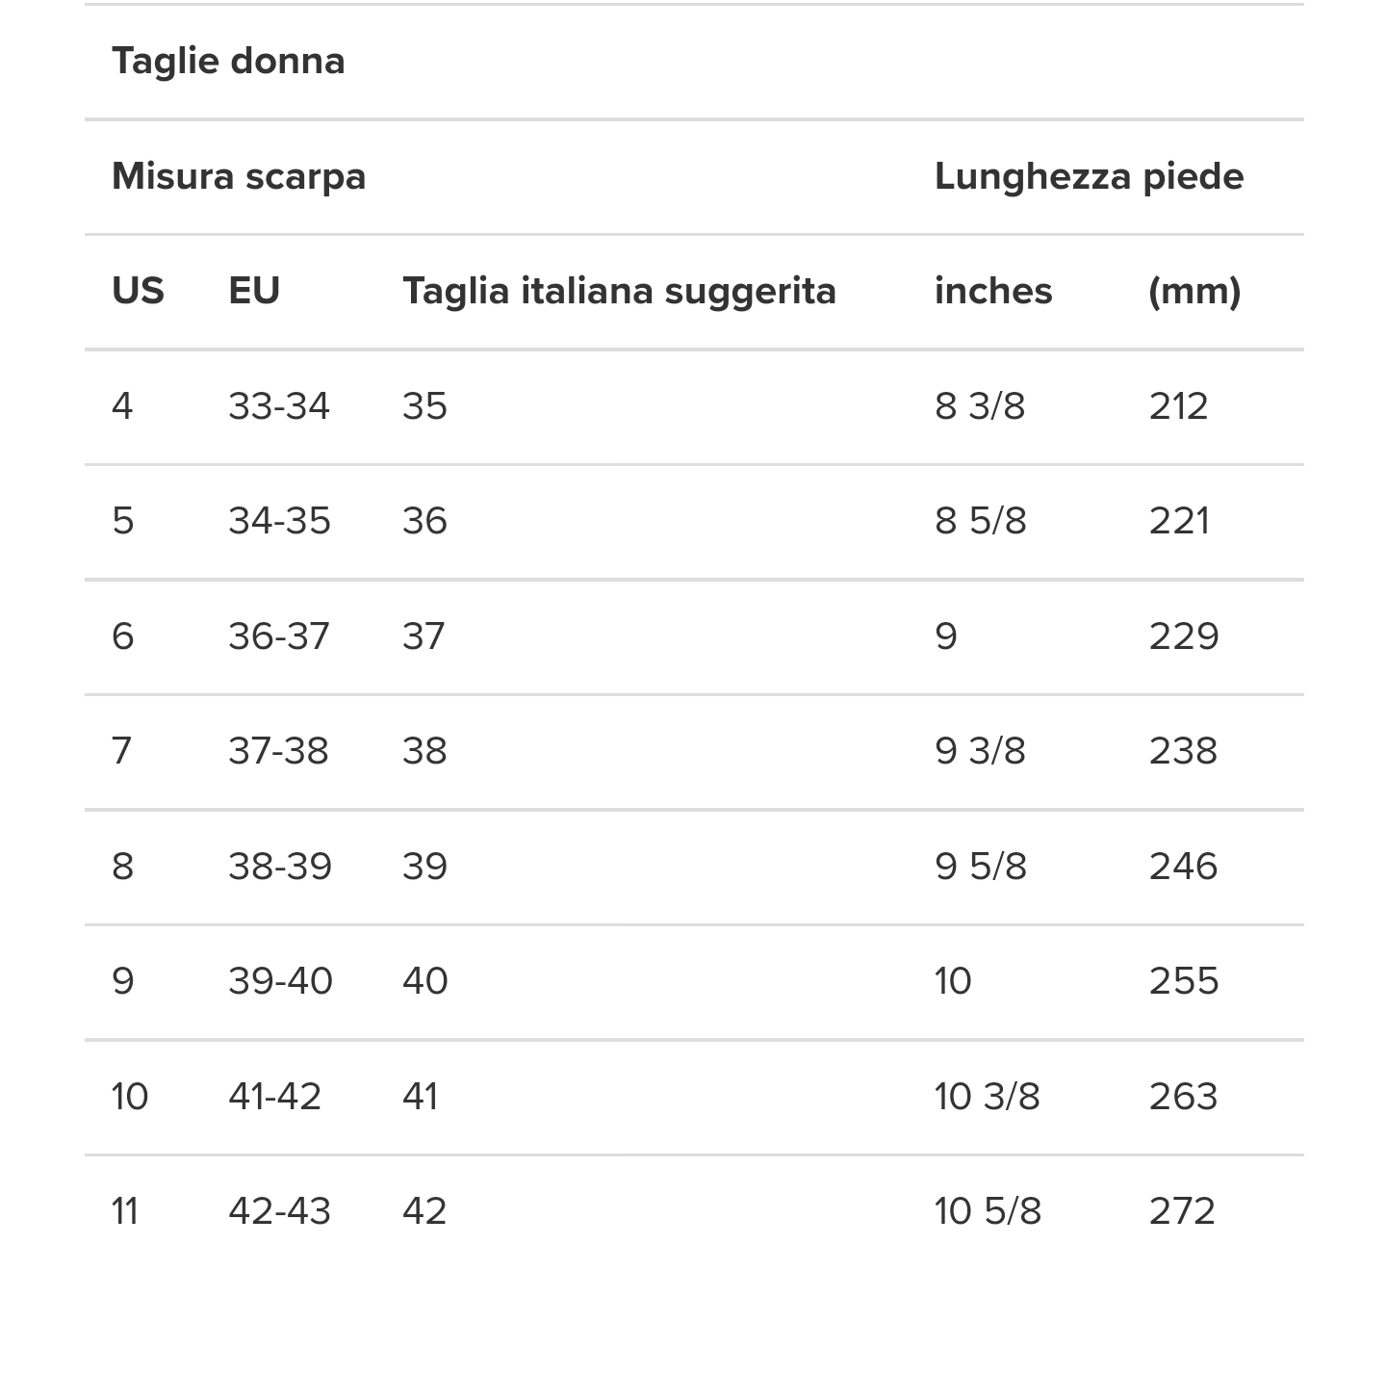Click the inches column header
Viewport: 1386px width, 1374px height.
(993, 292)
